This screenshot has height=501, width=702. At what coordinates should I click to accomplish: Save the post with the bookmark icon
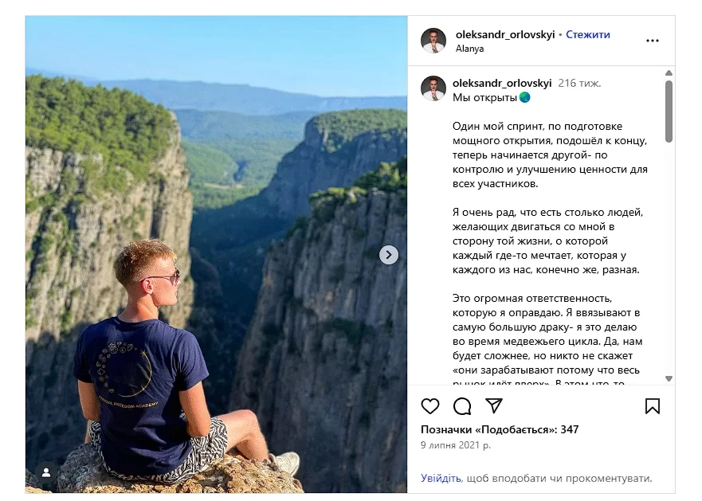click(652, 406)
